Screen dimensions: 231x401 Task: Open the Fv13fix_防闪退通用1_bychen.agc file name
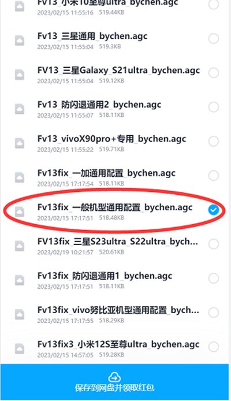point(105,276)
